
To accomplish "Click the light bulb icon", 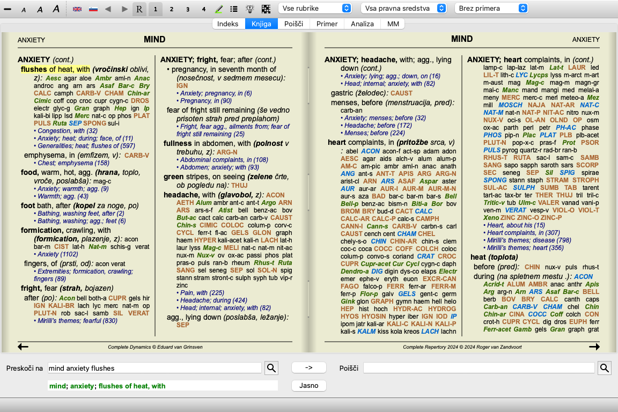I will pyautogui.click(x=250, y=9).
